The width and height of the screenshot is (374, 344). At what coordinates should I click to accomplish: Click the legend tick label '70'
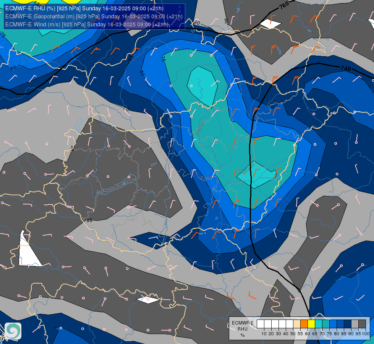[x=322, y=334]
